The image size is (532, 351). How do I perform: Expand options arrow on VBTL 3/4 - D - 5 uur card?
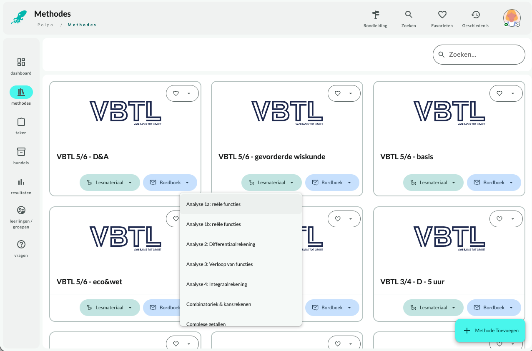pos(512,218)
